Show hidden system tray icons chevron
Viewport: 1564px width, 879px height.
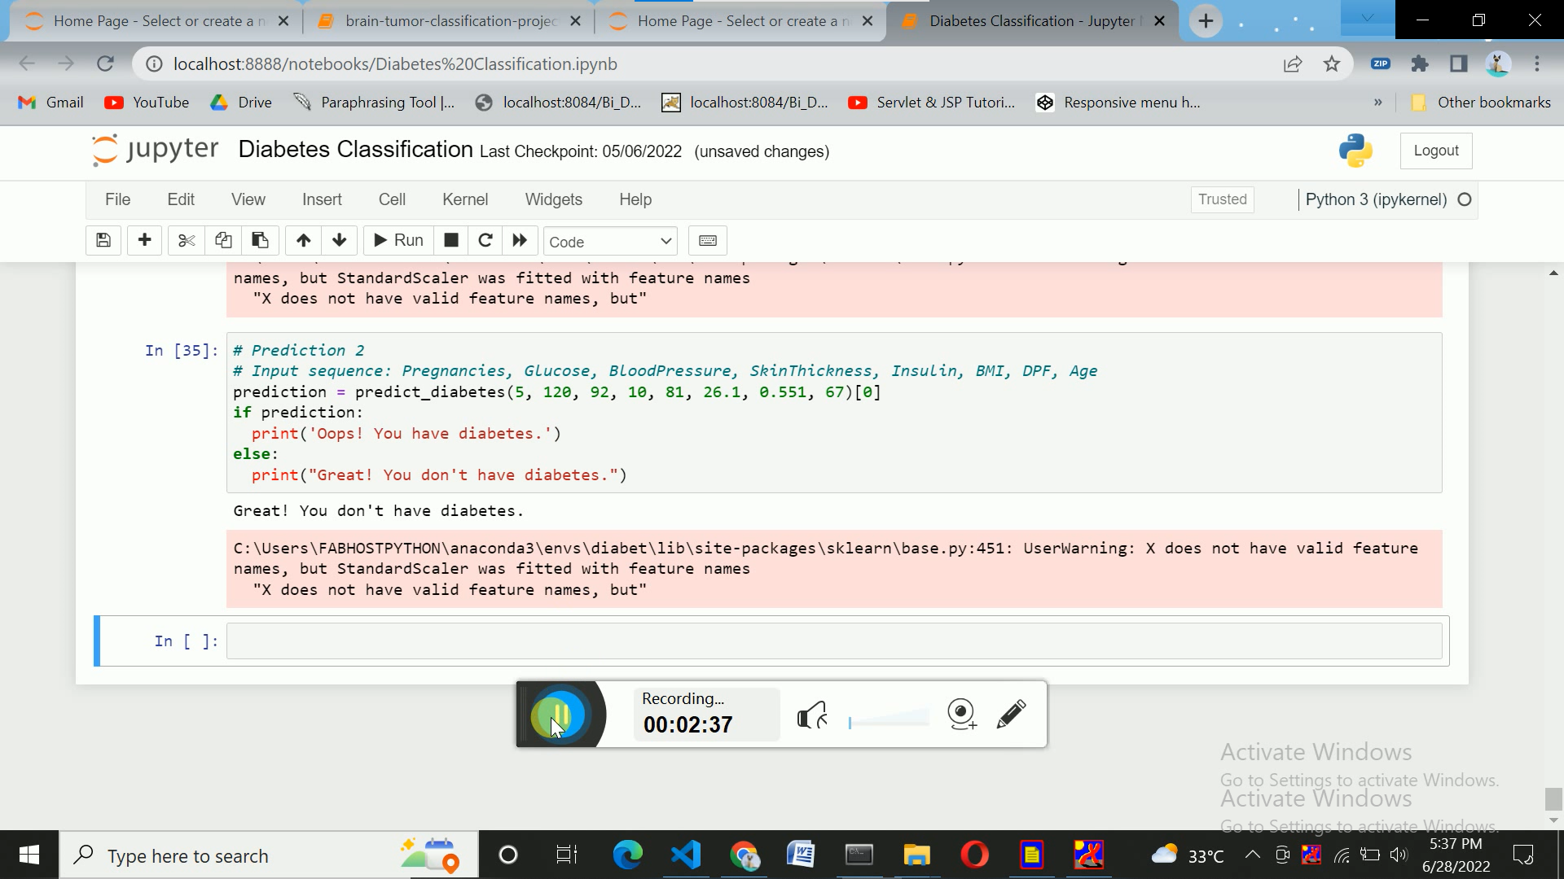pyautogui.click(x=1253, y=855)
